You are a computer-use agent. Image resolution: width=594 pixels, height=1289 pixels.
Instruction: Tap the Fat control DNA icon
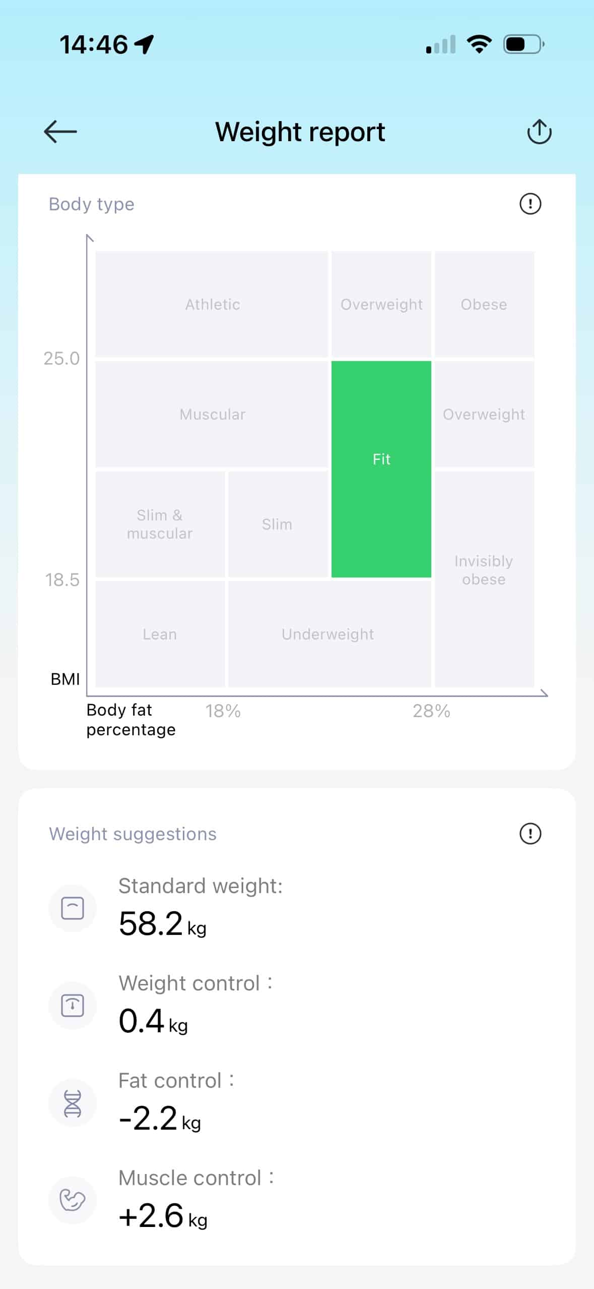73,1103
